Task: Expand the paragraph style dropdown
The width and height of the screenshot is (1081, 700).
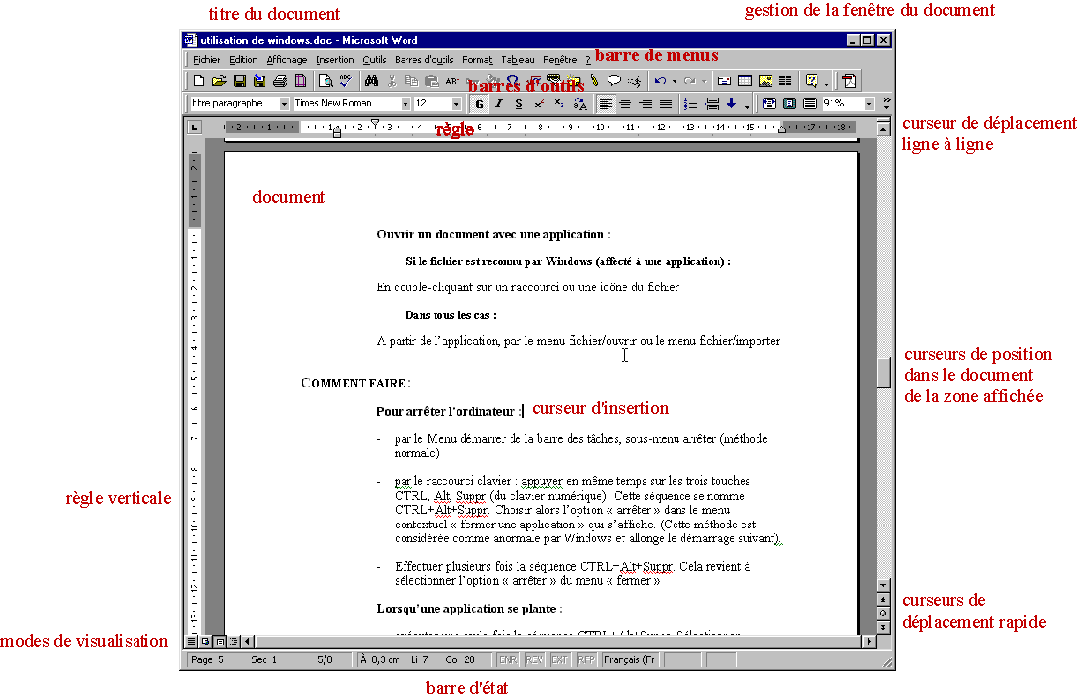Action: point(284,104)
